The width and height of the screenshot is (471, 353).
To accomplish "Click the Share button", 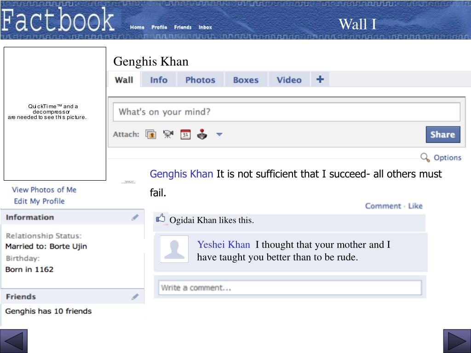I will pos(443,135).
